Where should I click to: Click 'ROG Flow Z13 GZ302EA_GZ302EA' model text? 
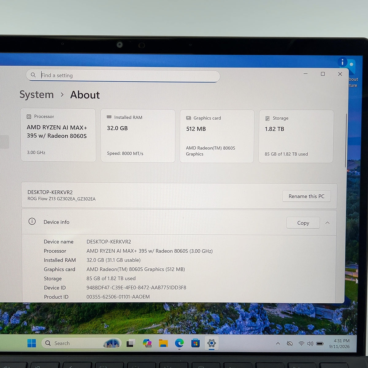[x=62, y=199]
